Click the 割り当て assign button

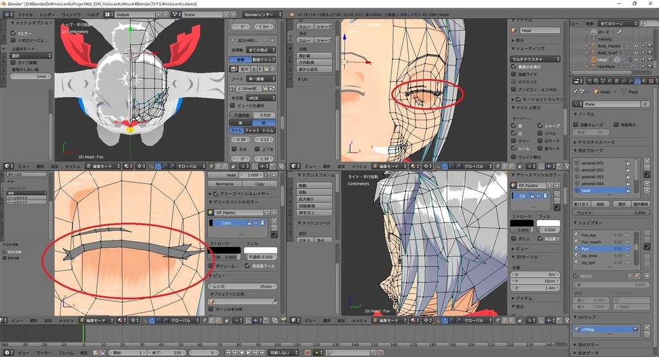581,204
